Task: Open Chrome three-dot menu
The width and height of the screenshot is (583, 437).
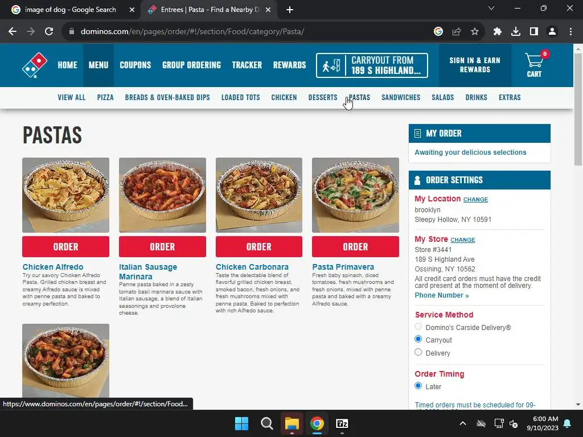Action: tap(570, 32)
